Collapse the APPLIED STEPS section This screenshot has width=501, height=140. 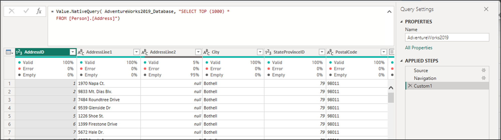(401, 61)
